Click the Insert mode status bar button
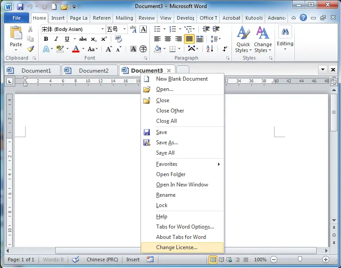This screenshot has height=268, width=341. coord(133,259)
